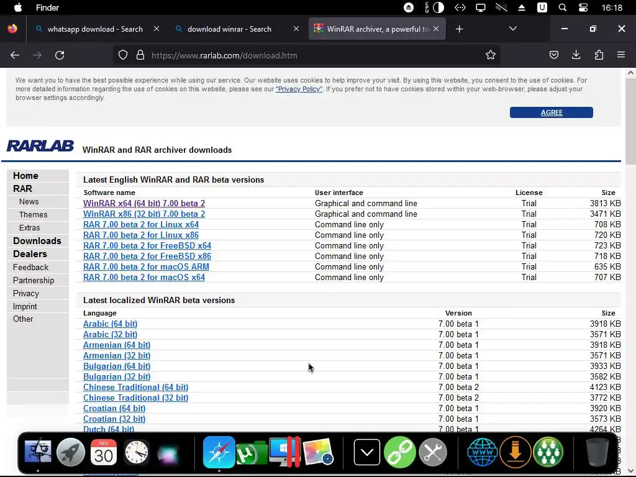Open Extras in the sidebar
The image size is (636, 477).
[x=30, y=227]
